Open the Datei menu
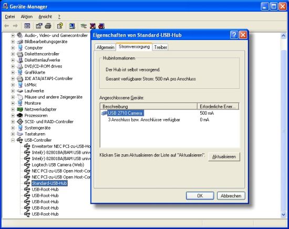This screenshot has width=289, height=229. 10,17
